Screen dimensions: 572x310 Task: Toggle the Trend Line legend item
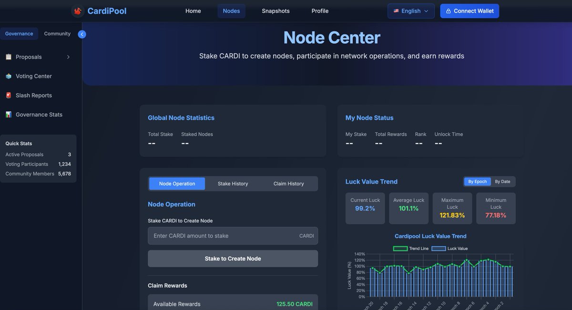click(410, 248)
